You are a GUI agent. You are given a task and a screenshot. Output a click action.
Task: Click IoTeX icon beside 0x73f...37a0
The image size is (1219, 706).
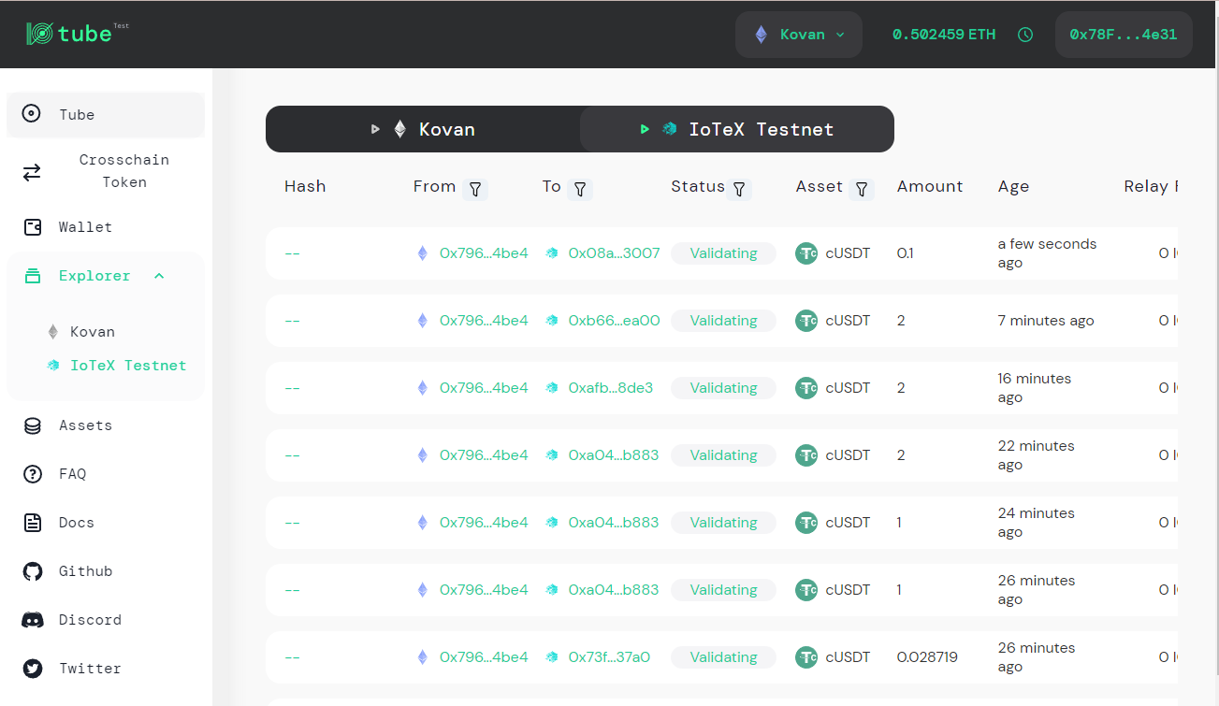point(552,657)
